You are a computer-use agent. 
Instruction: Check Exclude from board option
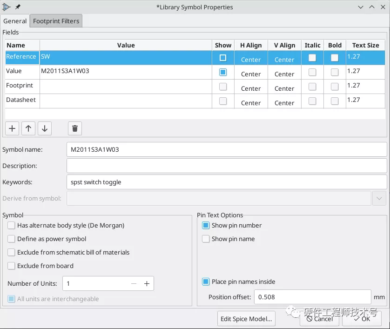coord(11,266)
